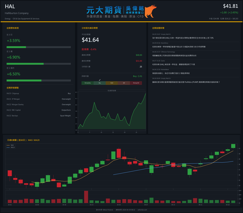Click the tall red candlestick at the price peak
This screenshot has width=243, height=213.
click(119, 153)
